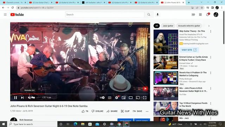Select the All filter chip
The height and width of the screenshot is (127, 225).
coord(156,26)
